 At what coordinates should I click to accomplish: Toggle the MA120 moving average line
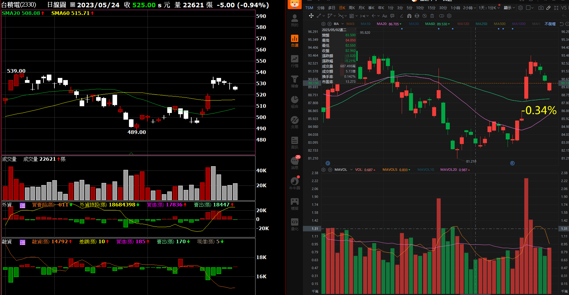[x=463, y=24]
